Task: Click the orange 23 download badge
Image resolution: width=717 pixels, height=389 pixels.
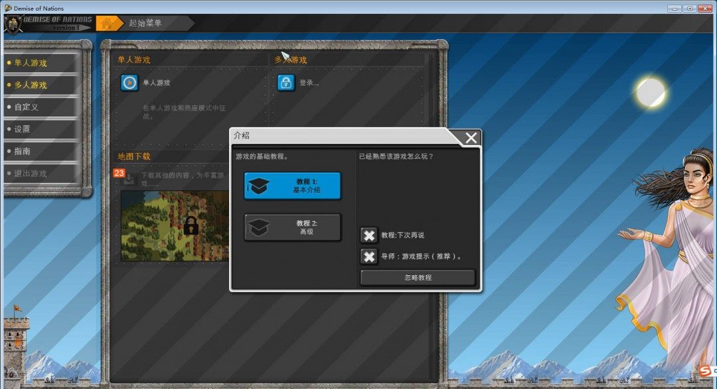Action: (119, 173)
